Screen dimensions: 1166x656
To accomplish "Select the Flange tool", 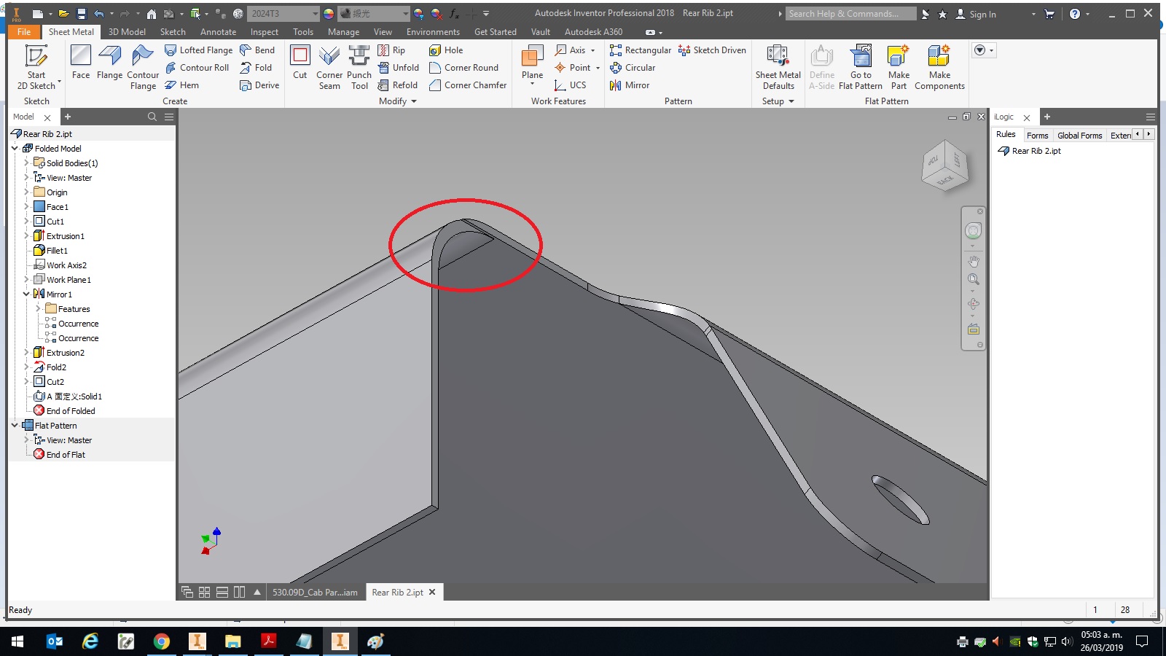I will [x=109, y=66].
